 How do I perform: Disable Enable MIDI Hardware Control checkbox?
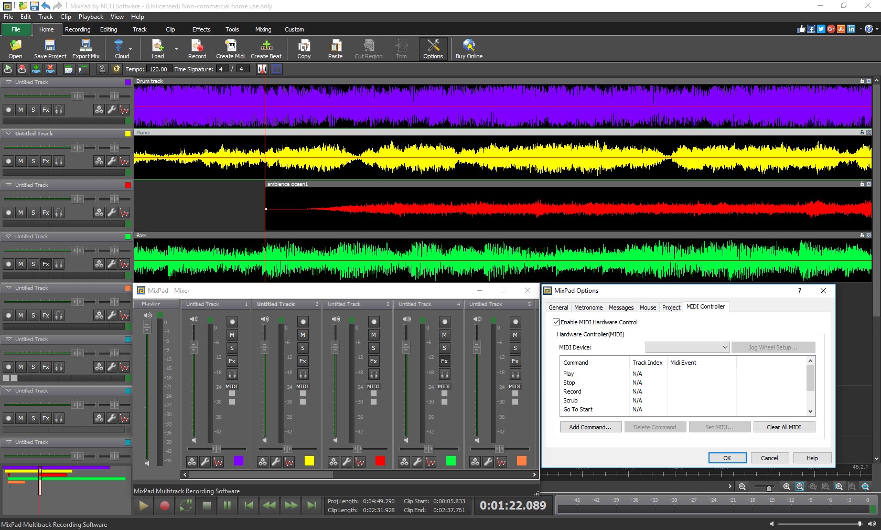point(556,322)
